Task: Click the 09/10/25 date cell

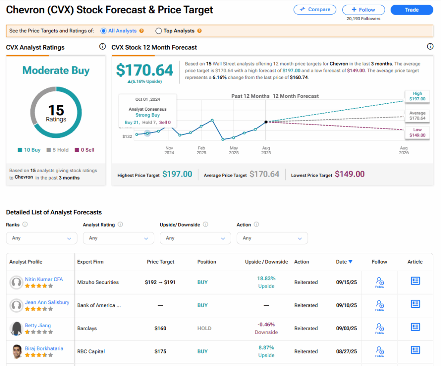Action: click(347, 305)
